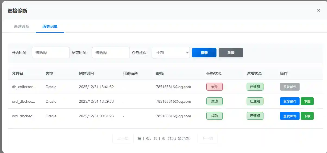Click the 任务状态 column header
Screen dimensions: 327x153
tap(214, 73)
